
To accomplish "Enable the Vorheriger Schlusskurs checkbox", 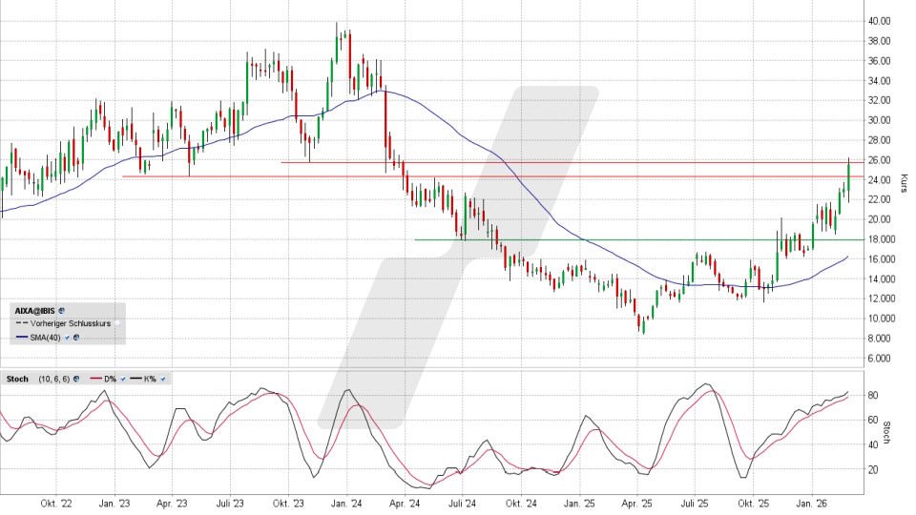I will tap(117, 323).
